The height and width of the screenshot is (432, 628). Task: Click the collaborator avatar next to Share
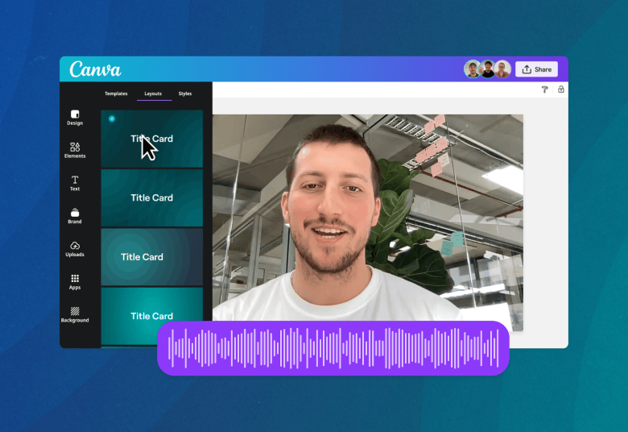point(502,69)
